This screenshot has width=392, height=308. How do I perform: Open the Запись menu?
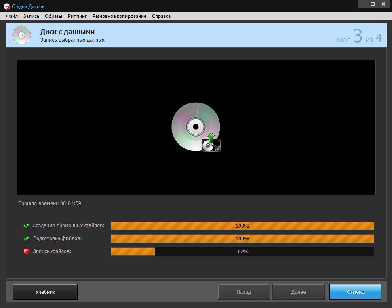(x=31, y=16)
